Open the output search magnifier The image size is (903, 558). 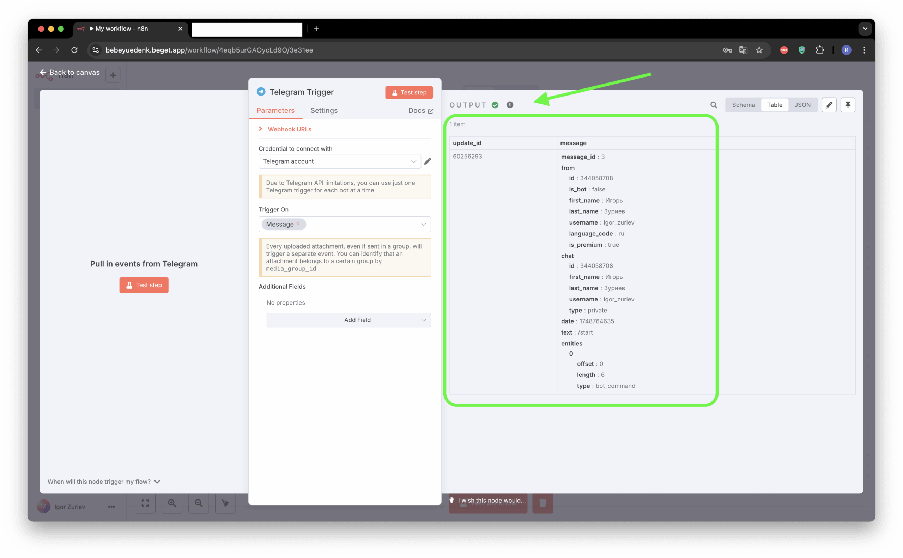[x=714, y=105]
